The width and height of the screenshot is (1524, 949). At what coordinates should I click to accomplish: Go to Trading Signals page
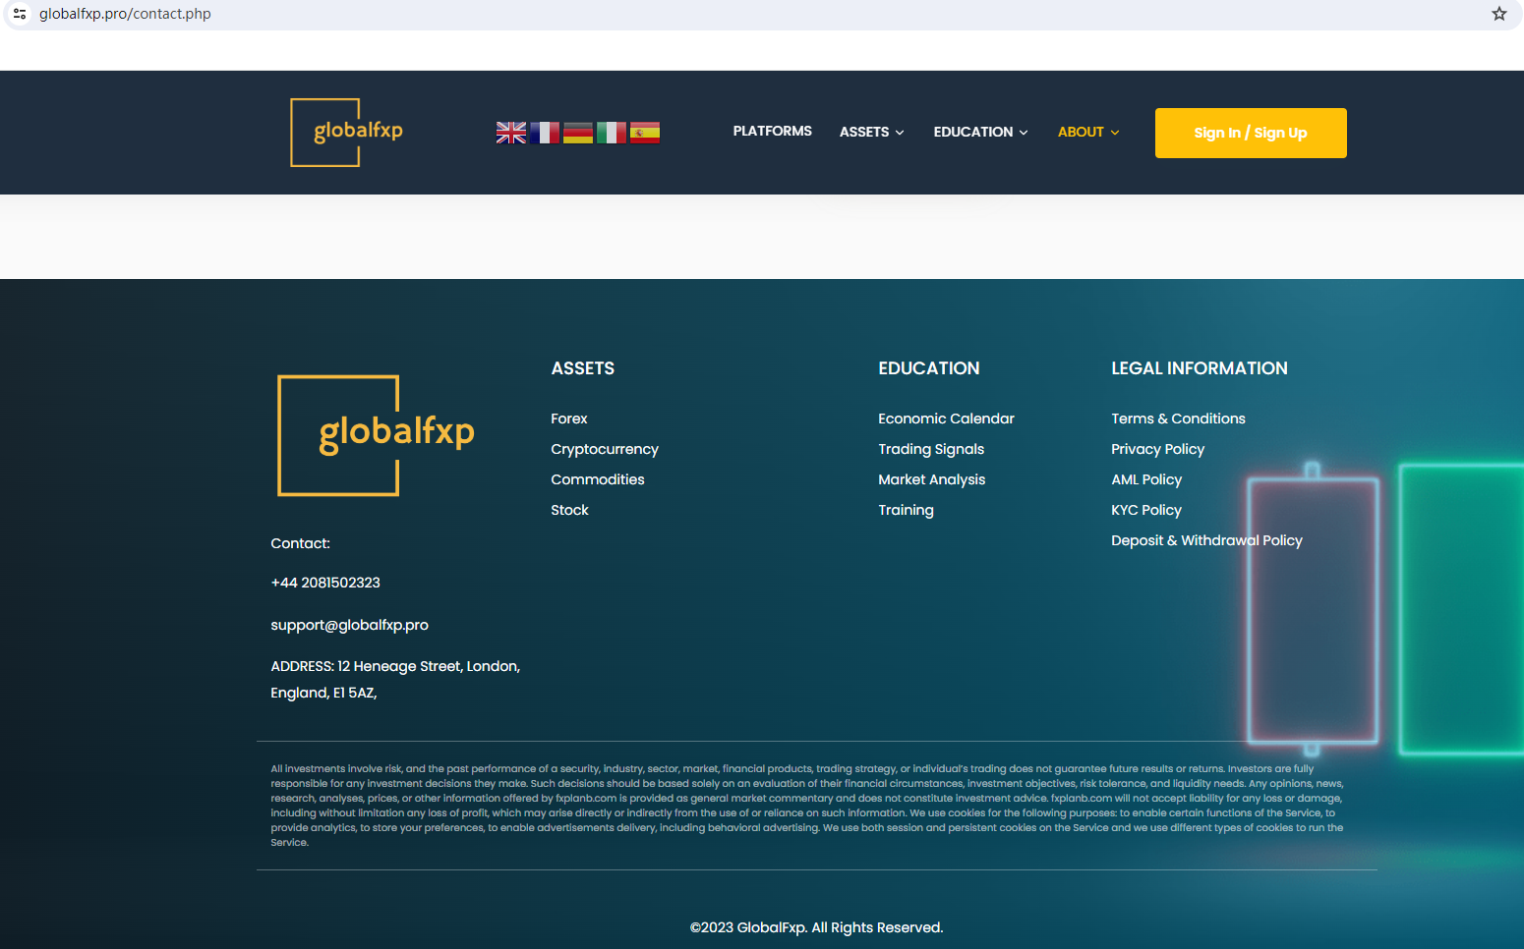(x=931, y=449)
